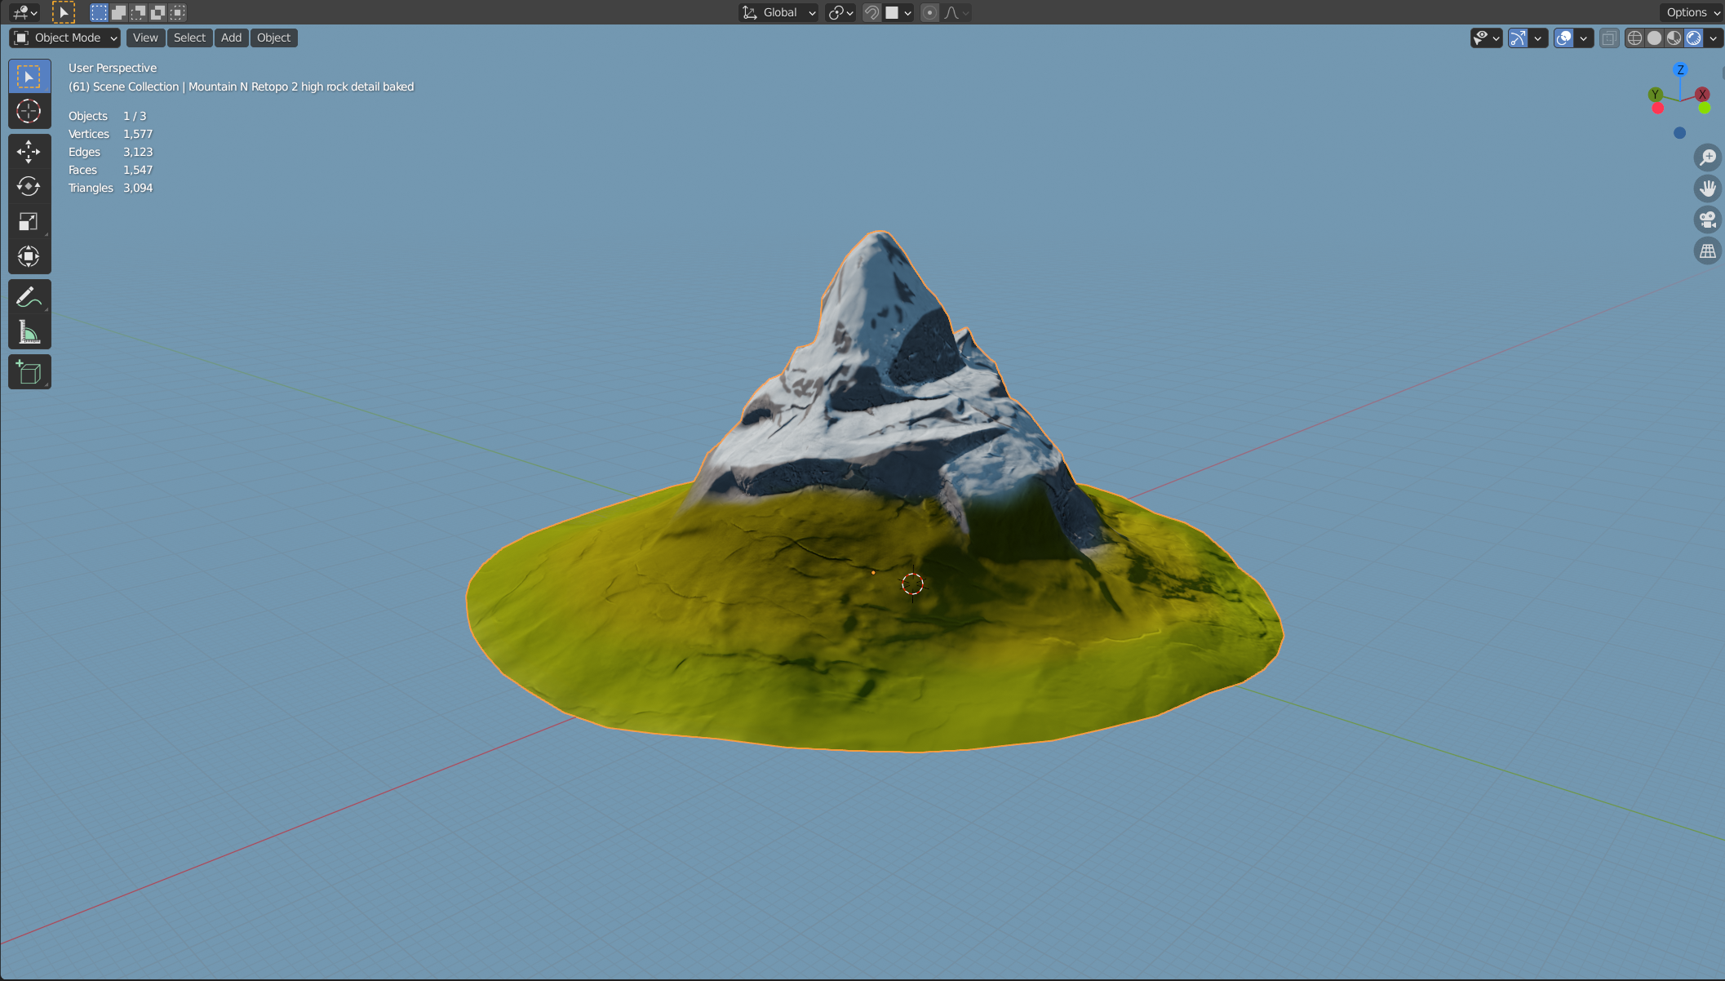Viewport: 1725px width, 981px height.
Task: Select the Measure ruler tool
Action: (29, 332)
